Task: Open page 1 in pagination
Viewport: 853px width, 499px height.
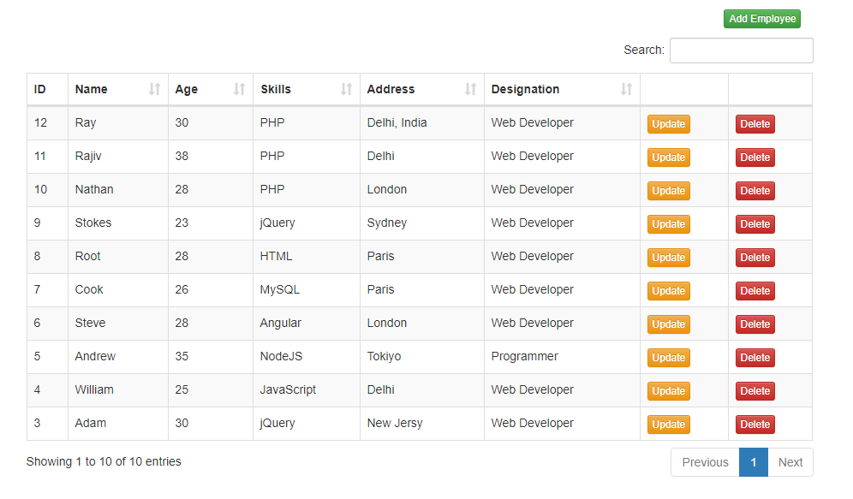Action: (x=753, y=462)
